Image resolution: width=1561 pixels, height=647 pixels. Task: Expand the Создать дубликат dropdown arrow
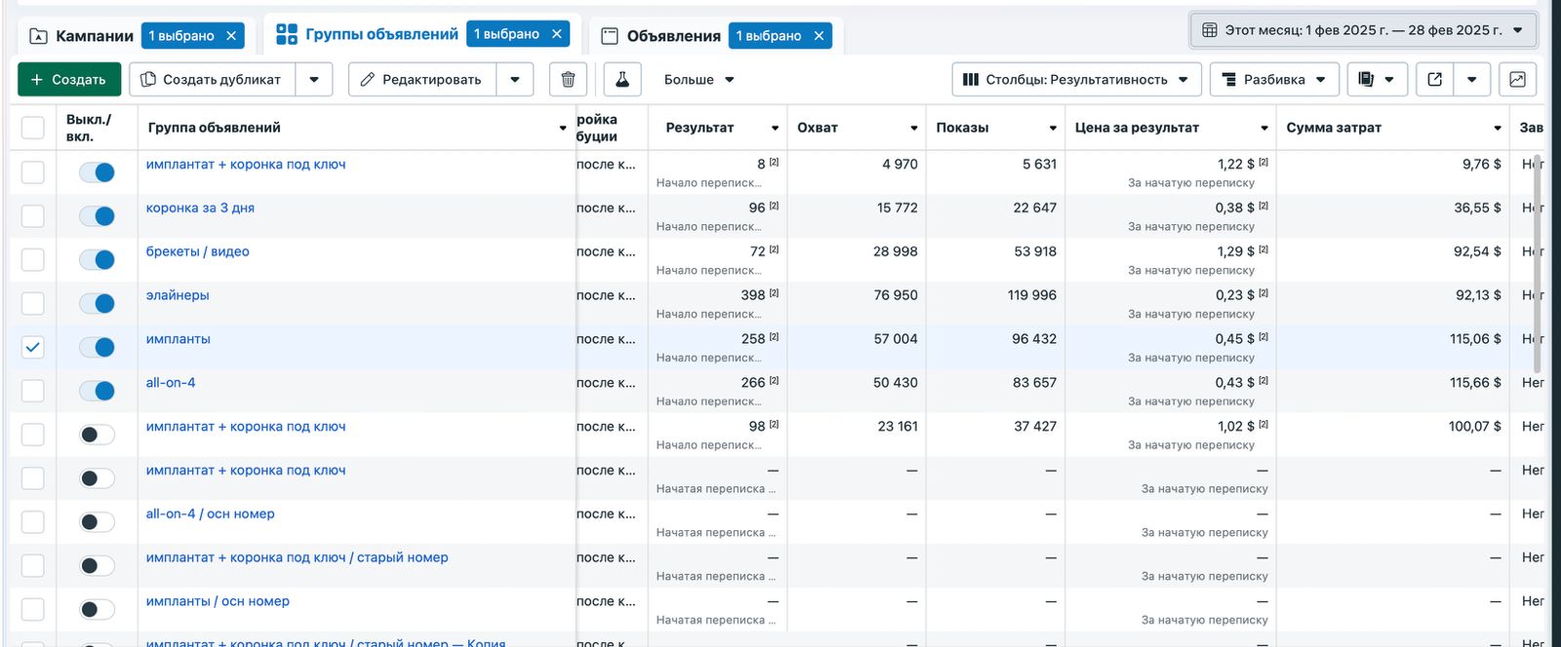point(314,80)
